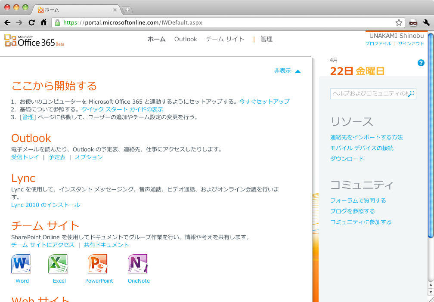The image size is (434, 302).
Task: Open the OneNote icon
Action: point(138,264)
